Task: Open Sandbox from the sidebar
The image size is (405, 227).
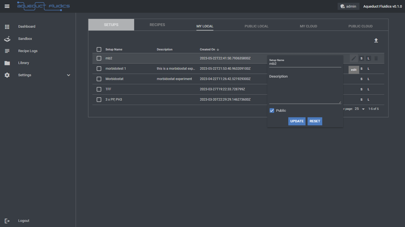Action: coord(25,39)
